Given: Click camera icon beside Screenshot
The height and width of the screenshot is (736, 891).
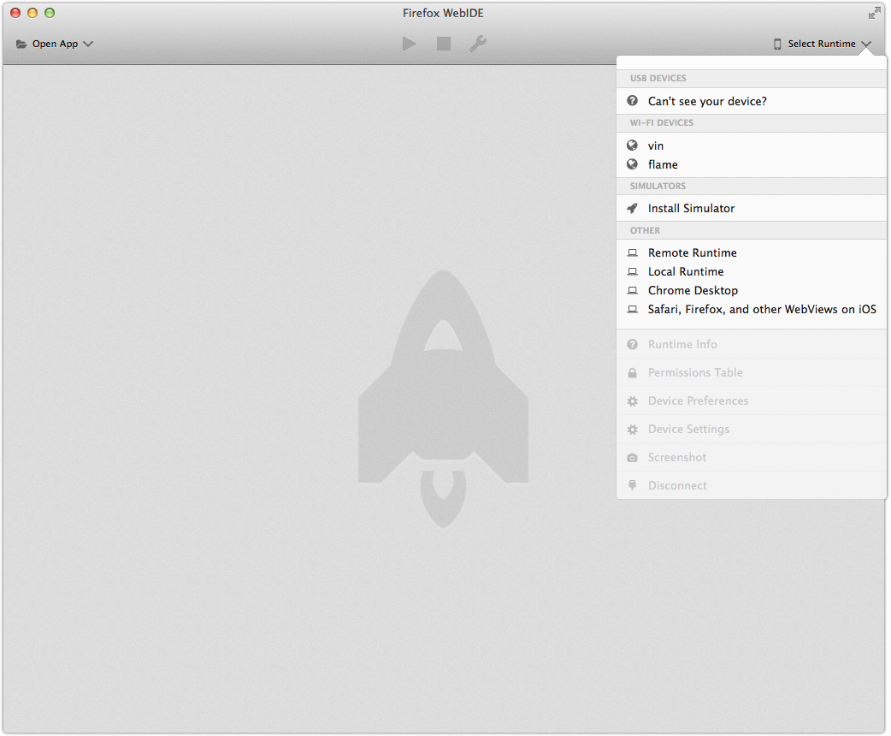Looking at the screenshot, I should tap(632, 457).
